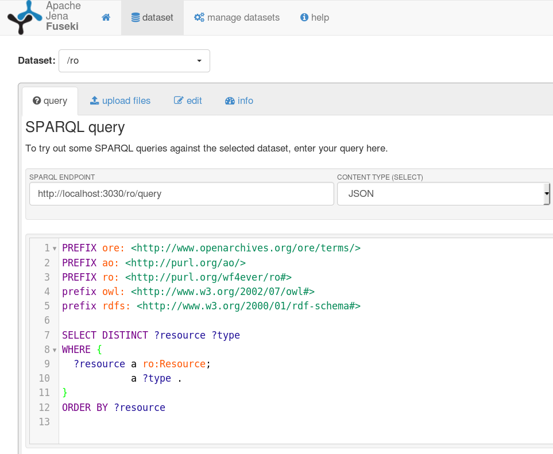
Task: Click the 'Apache Jena Fuseki' brand text
Action: [63, 16]
